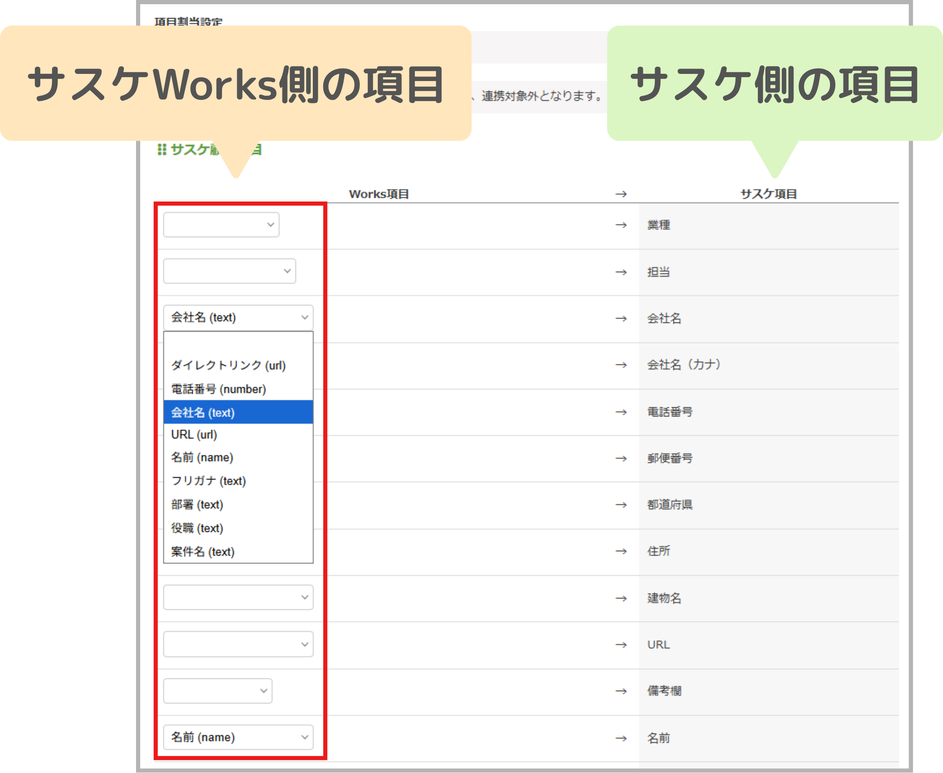The height and width of the screenshot is (773, 943).
Task: Click the 都道府県 field label
Action: pyautogui.click(x=670, y=505)
